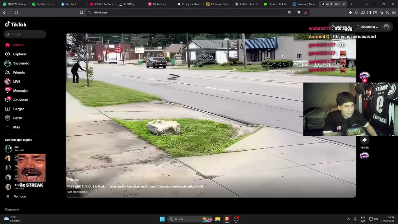398x224 pixels.
Task: Click the Cargar plus icon
Action: (7, 109)
